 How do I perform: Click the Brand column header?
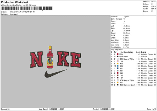click(x=144, y=52)
